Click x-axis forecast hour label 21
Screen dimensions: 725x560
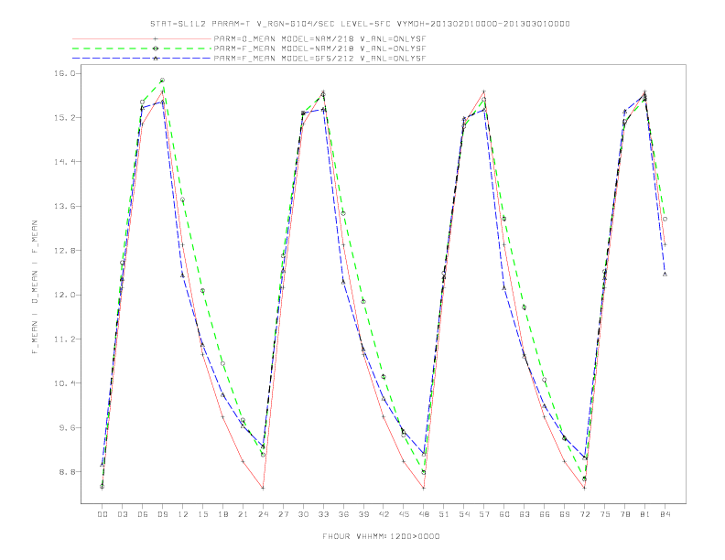click(x=243, y=514)
